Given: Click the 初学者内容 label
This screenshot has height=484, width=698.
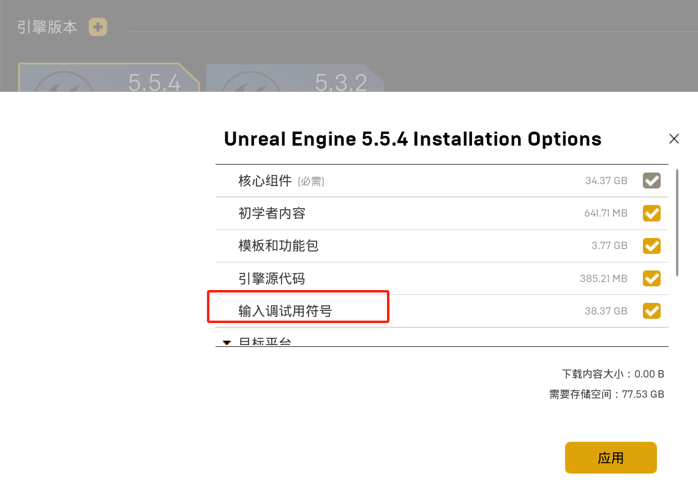Looking at the screenshot, I should [x=271, y=213].
